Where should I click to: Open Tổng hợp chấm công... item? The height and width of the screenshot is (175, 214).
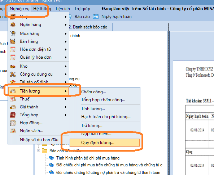(105, 100)
